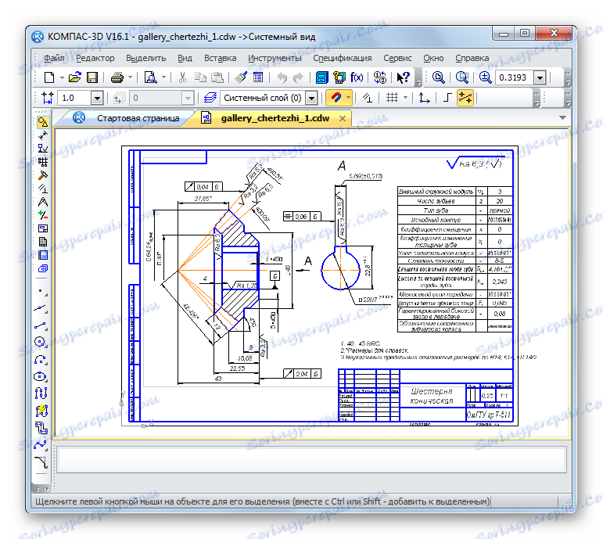The width and height of the screenshot is (603, 539).
Task: Toggle the Grid display button
Action: [x=393, y=98]
